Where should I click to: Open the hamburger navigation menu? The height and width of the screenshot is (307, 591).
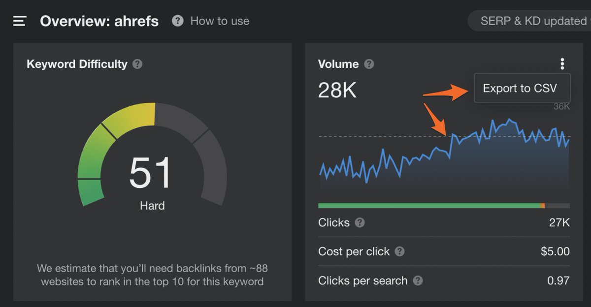point(19,21)
